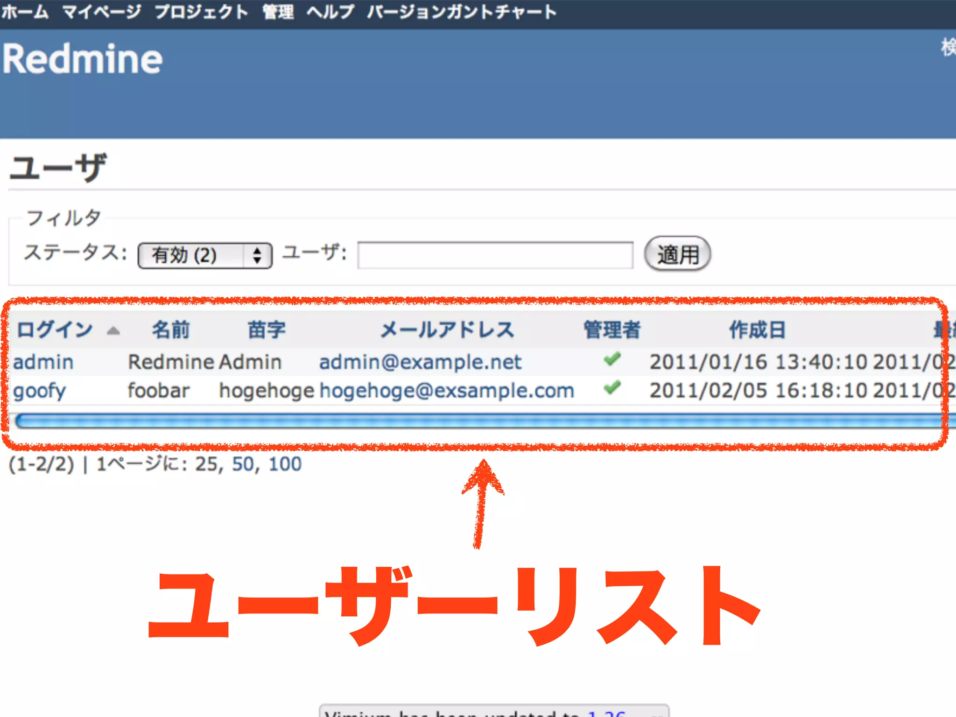
Task: Click the 適用 button
Action: point(677,254)
